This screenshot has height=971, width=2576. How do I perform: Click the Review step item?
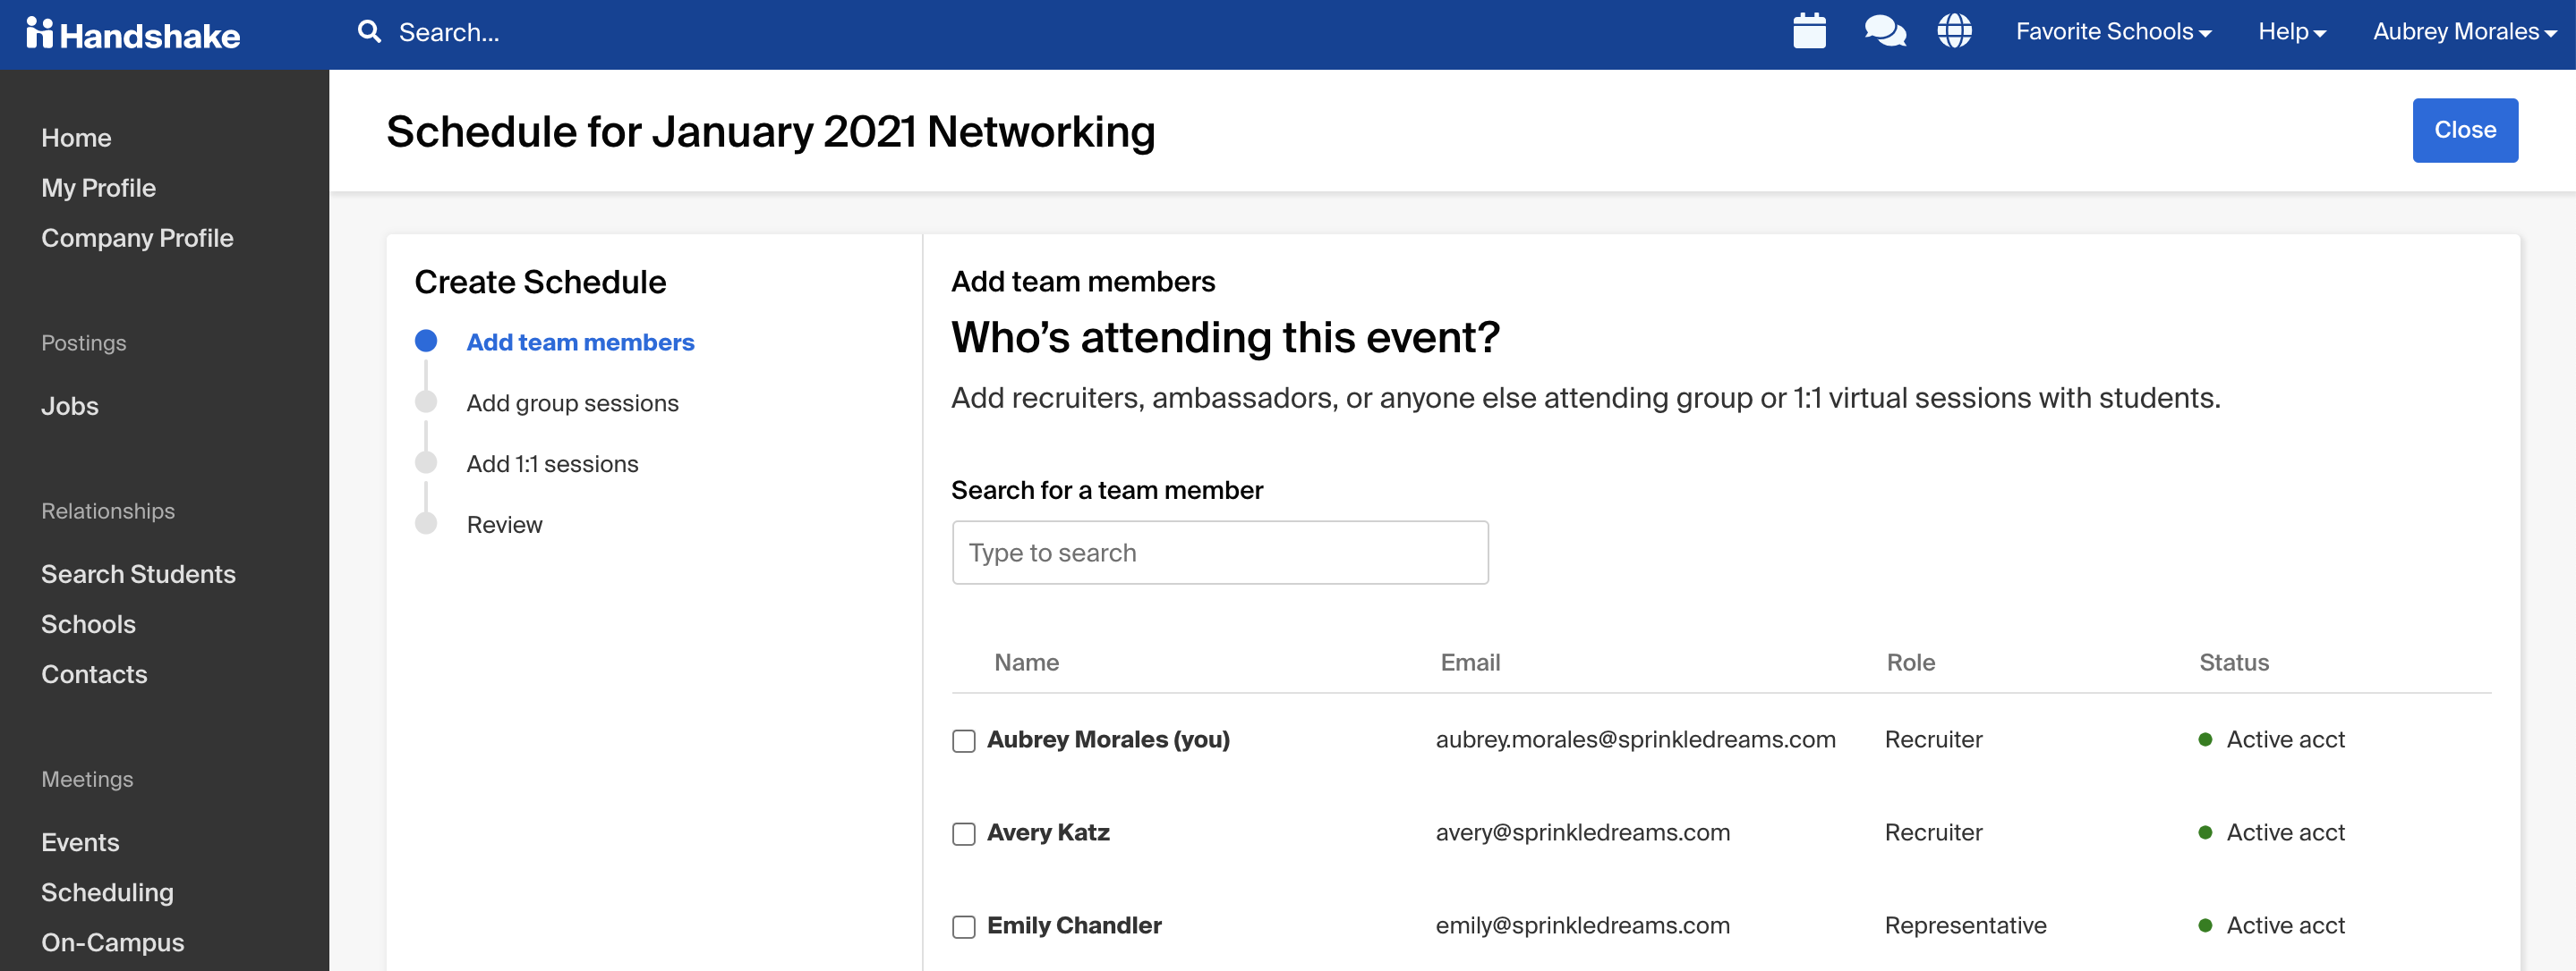pyautogui.click(x=504, y=523)
